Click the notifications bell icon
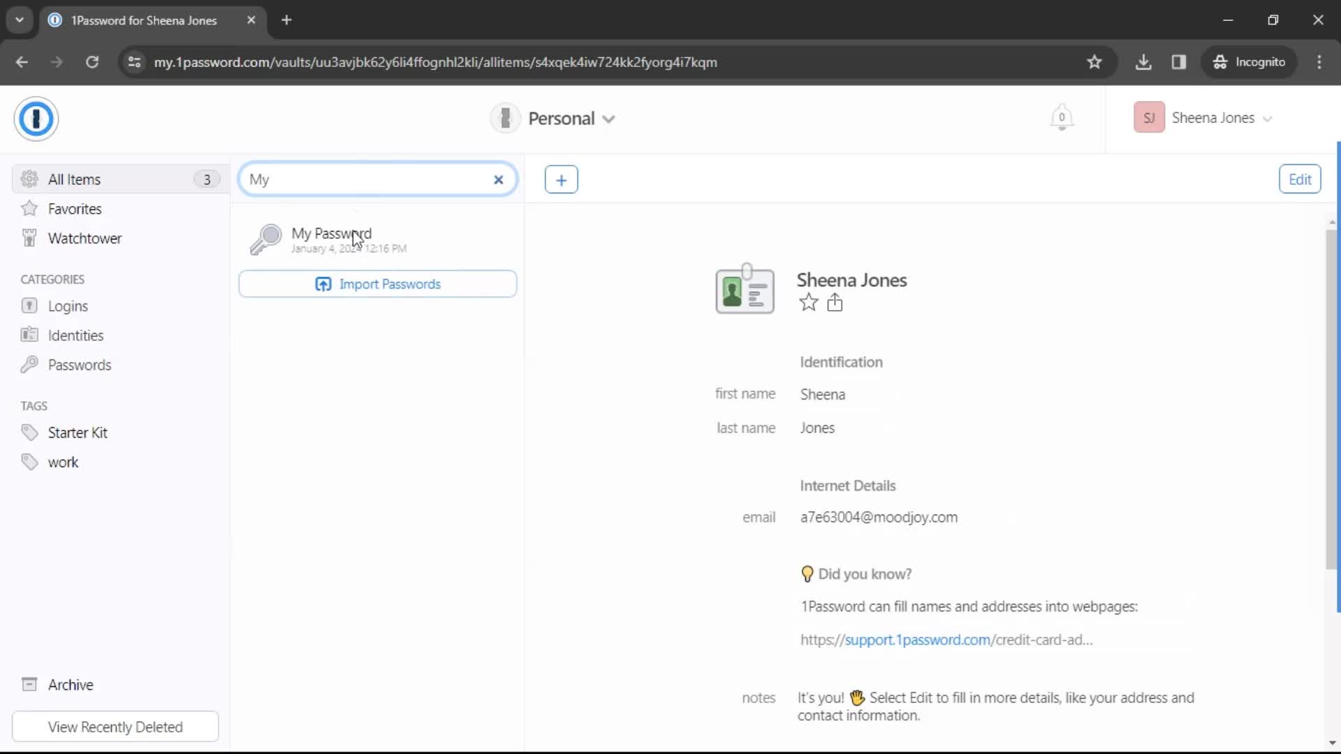The image size is (1341, 754). pyautogui.click(x=1061, y=117)
